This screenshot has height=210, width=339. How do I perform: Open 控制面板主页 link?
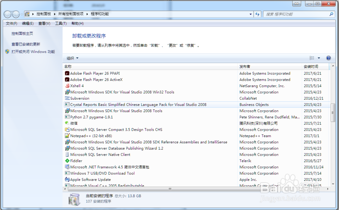[22, 34]
